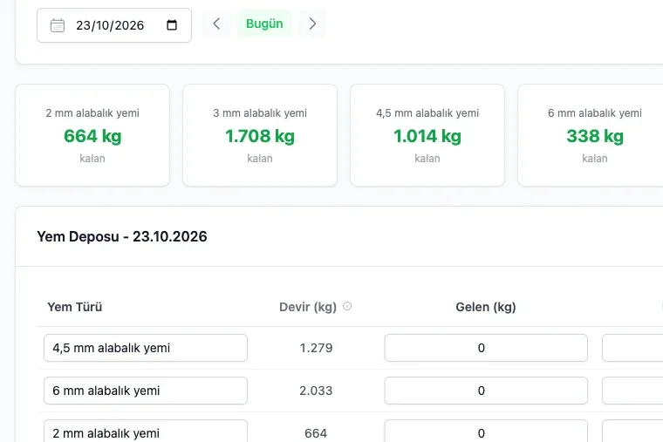Image resolution: width=663 pixels, height=442 pixels.
Task: Click the Gelen (kg) column header
Action: (486, 307)
